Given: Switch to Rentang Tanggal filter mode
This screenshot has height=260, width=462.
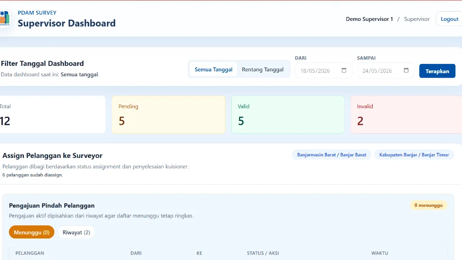Looking at the screenshot, I should click(263, 69).
